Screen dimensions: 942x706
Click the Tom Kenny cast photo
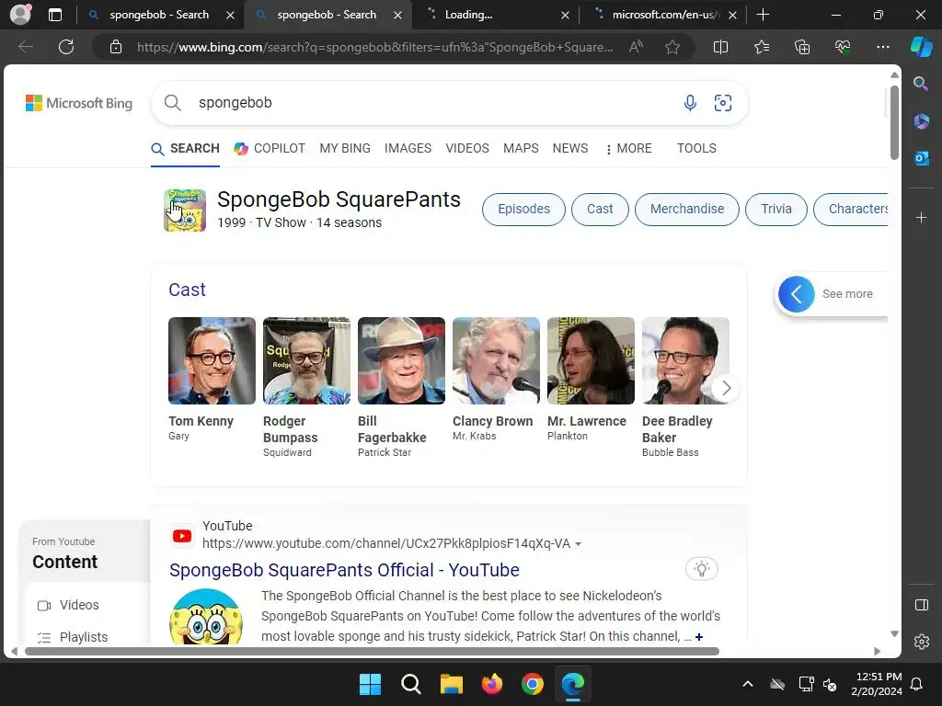pos(213,360)
